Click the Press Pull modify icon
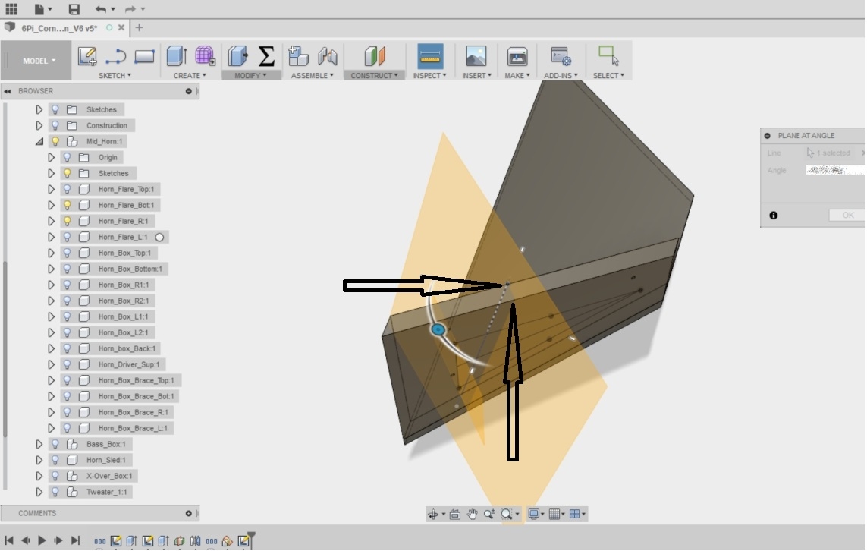 pyautogui.click(x=238, y=56)
